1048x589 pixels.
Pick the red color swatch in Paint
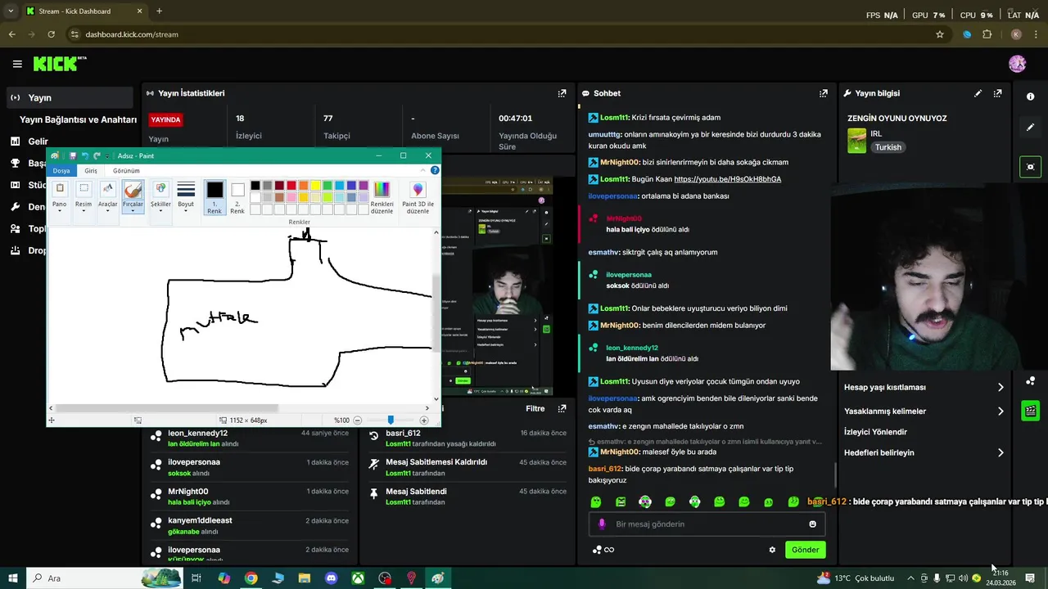point(291,186)
